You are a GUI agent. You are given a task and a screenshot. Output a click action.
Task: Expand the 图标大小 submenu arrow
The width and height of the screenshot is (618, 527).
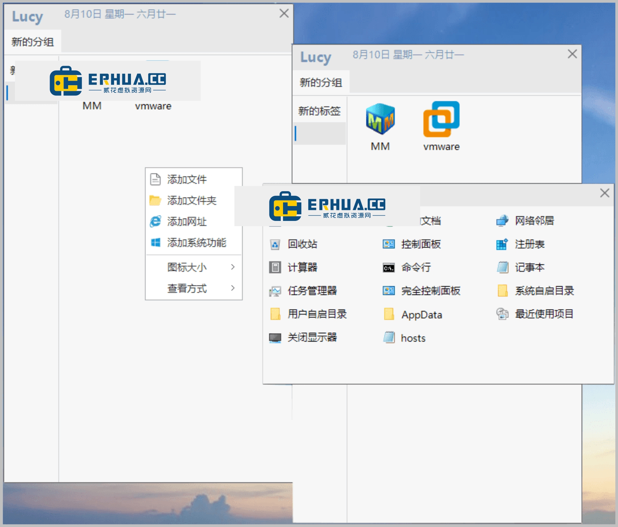point(233,267)
